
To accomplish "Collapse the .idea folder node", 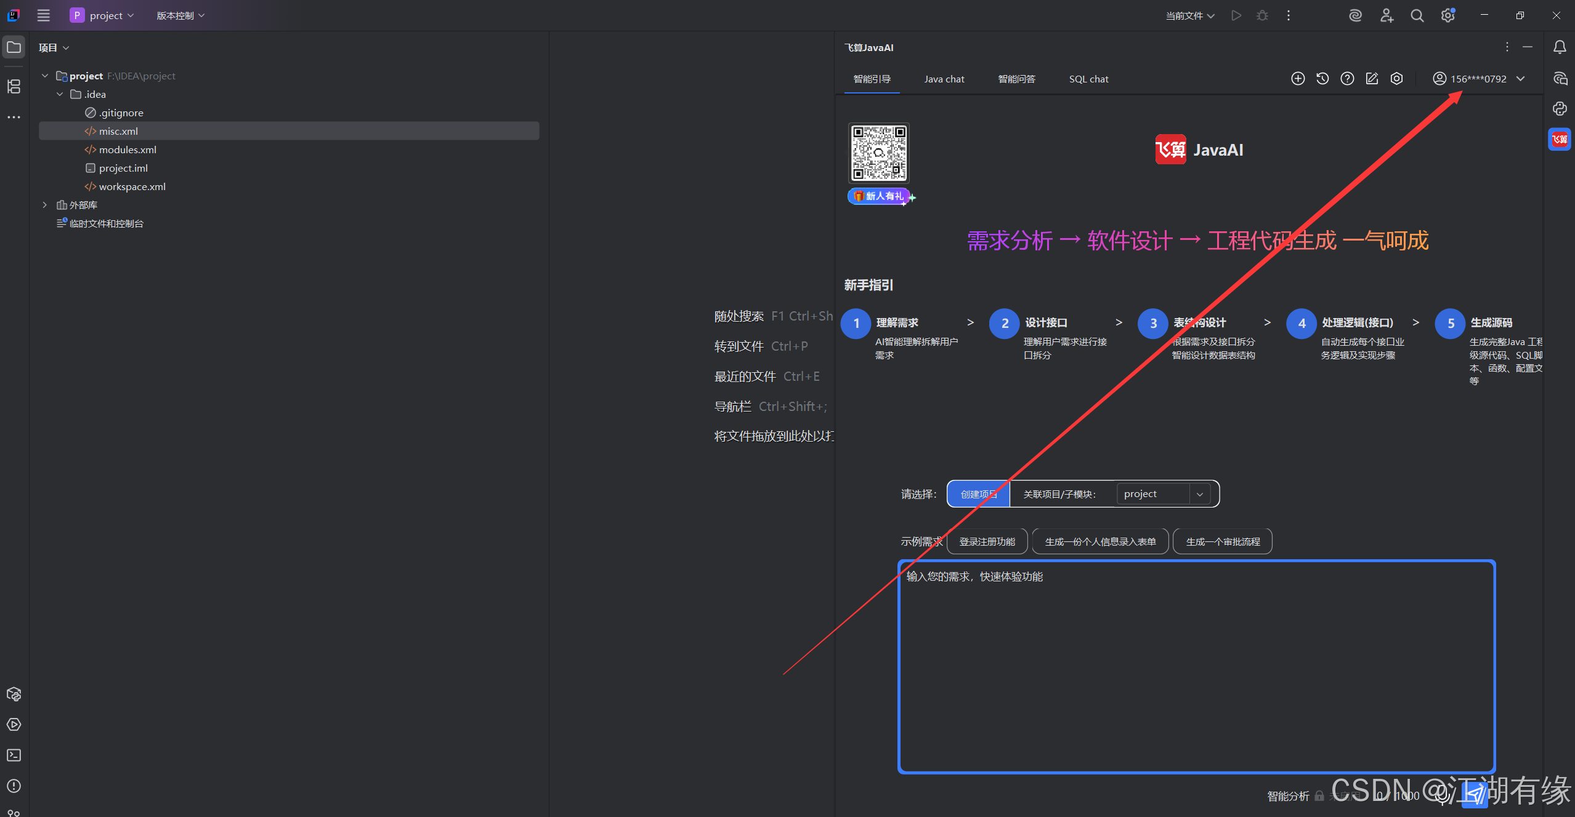I will (60, 94).
